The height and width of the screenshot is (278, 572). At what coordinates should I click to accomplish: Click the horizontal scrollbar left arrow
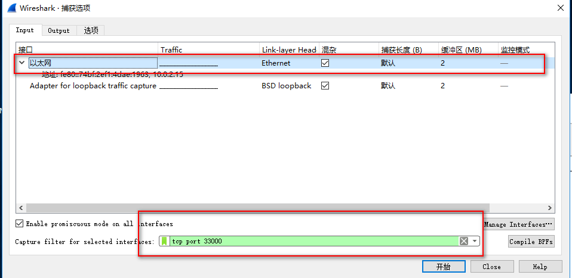click(21, 208)
